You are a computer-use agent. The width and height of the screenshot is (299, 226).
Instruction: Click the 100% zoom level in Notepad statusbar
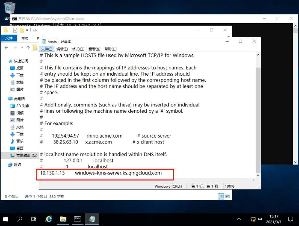click(230, 186)
